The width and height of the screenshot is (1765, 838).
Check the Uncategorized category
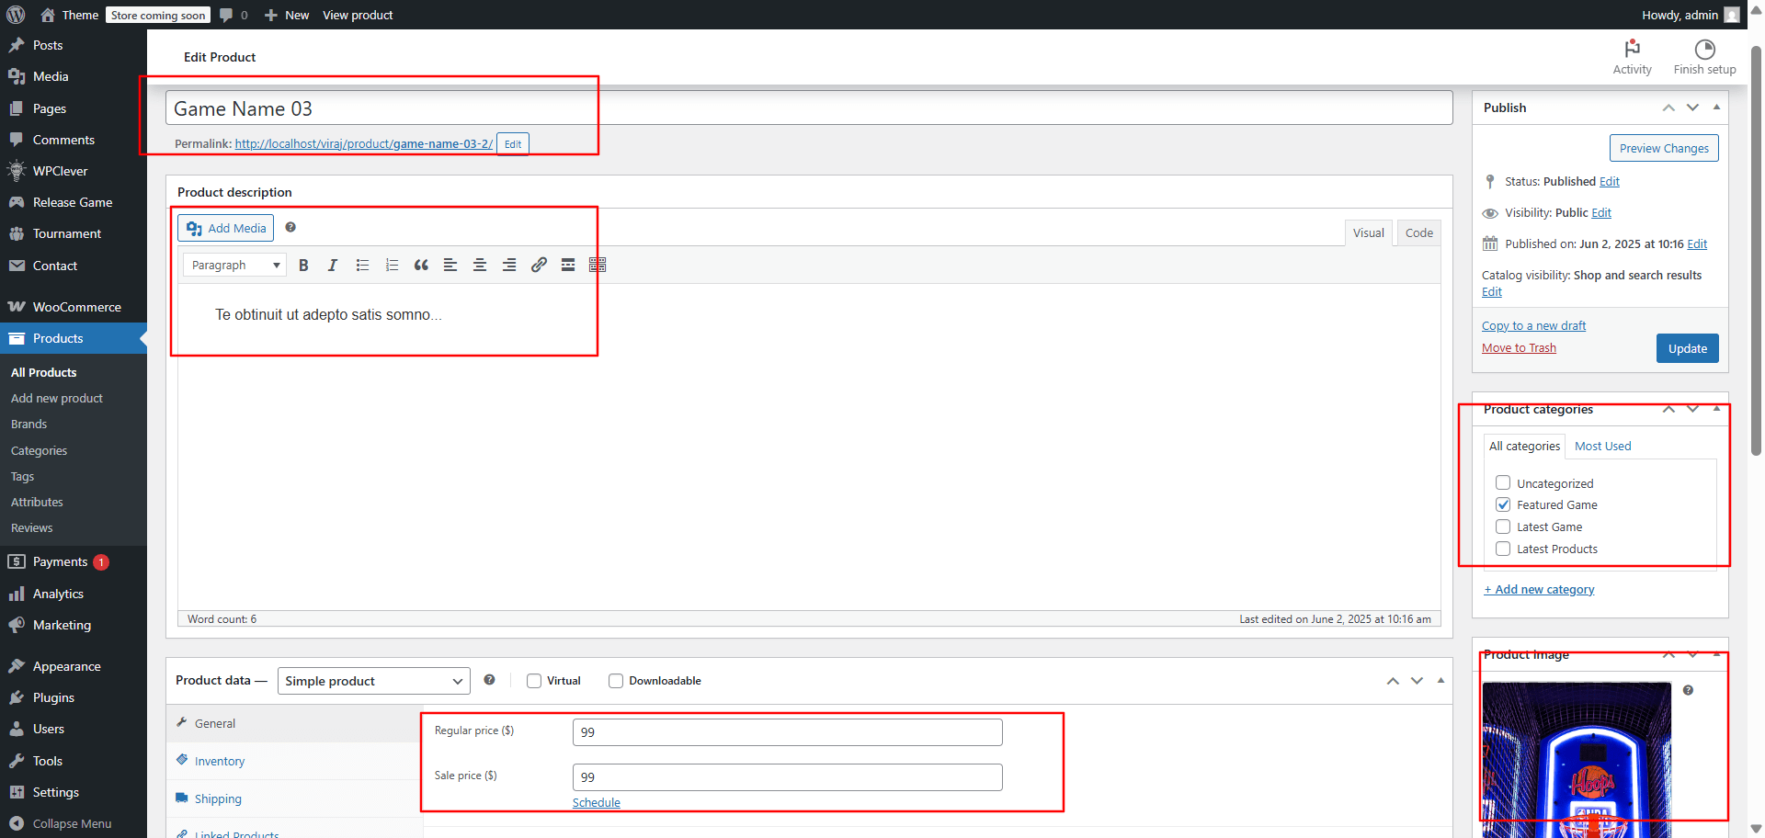coord(1503,482)
